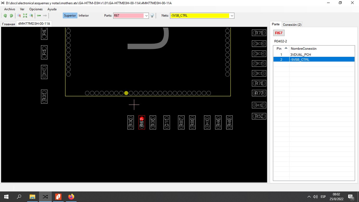359x202 pixels.
Task: Click the light bulb highlight icon
Action: click(152, 16)
